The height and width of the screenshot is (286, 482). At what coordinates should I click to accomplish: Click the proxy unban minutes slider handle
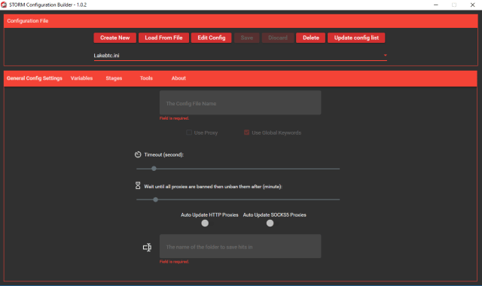(x=156, y=199)
